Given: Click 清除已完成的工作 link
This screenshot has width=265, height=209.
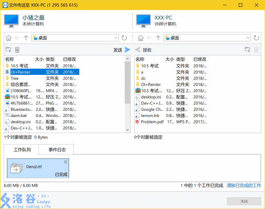Looking at the screenshot, I should [x=243, y=186].
